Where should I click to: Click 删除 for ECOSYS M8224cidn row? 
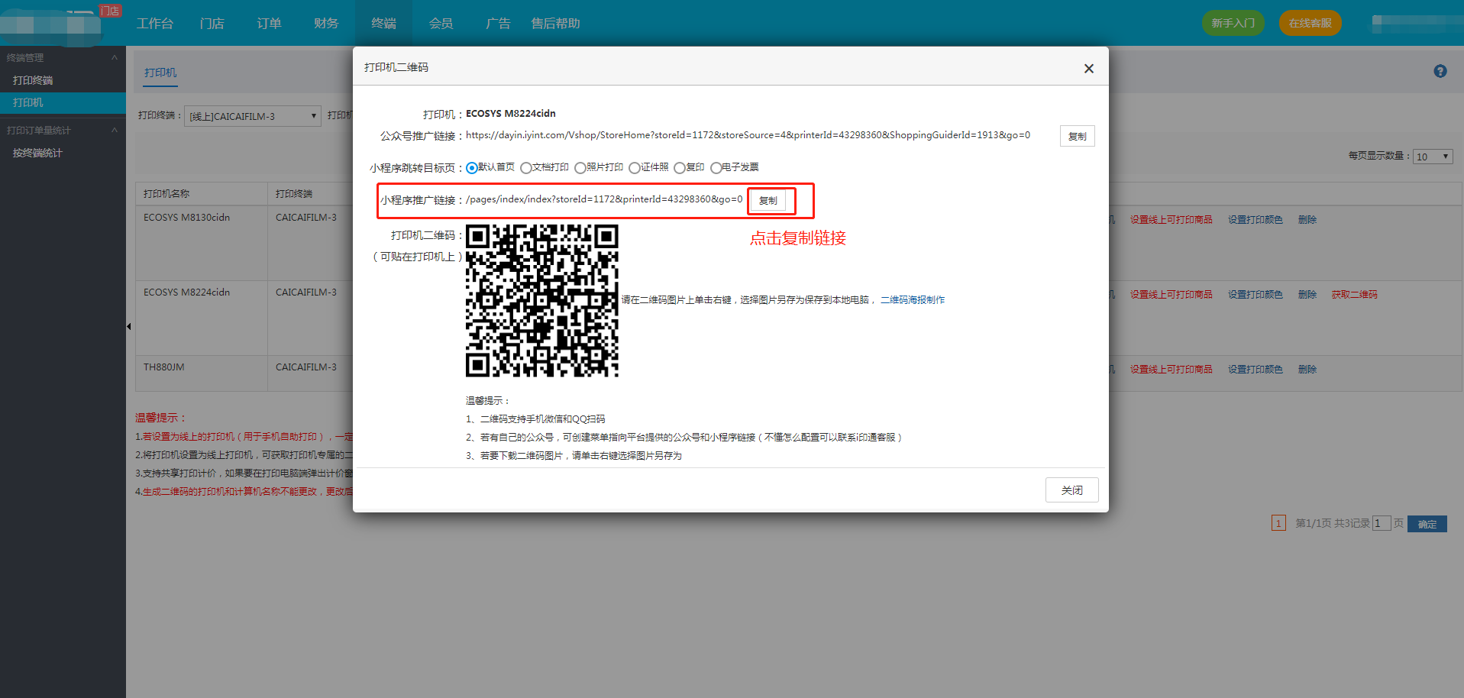1307,294
